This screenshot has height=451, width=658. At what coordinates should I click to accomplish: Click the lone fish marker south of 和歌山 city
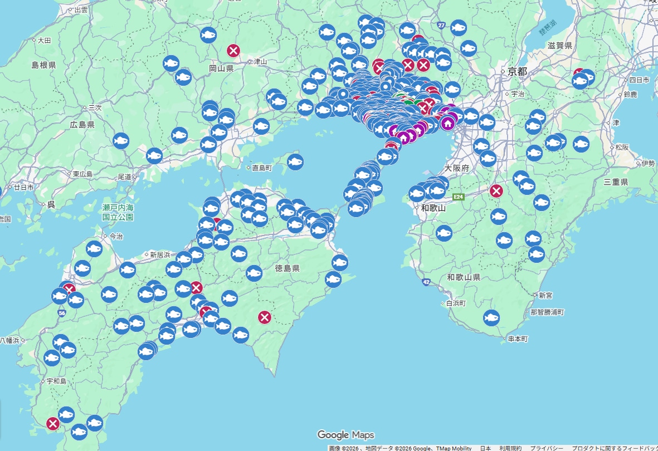[444, 233]
